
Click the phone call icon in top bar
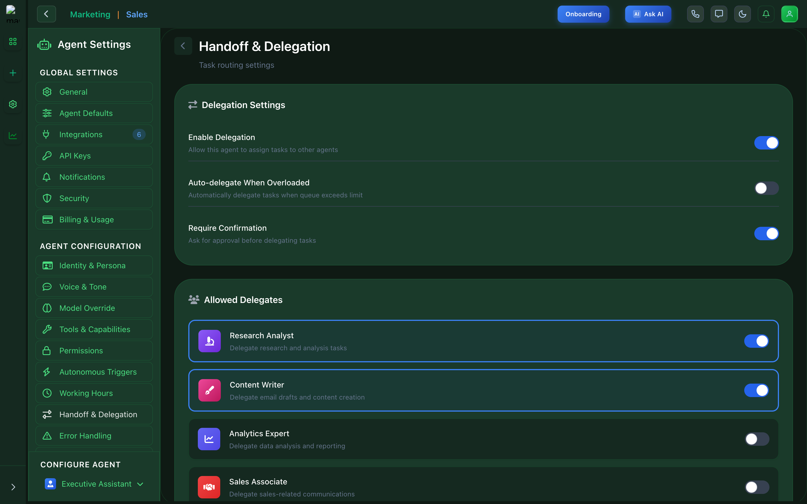click(695, 14)
